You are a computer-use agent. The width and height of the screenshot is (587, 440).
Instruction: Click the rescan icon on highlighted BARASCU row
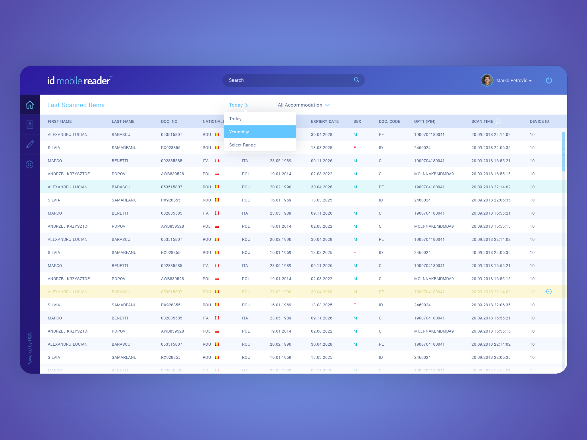click(549, 292)
